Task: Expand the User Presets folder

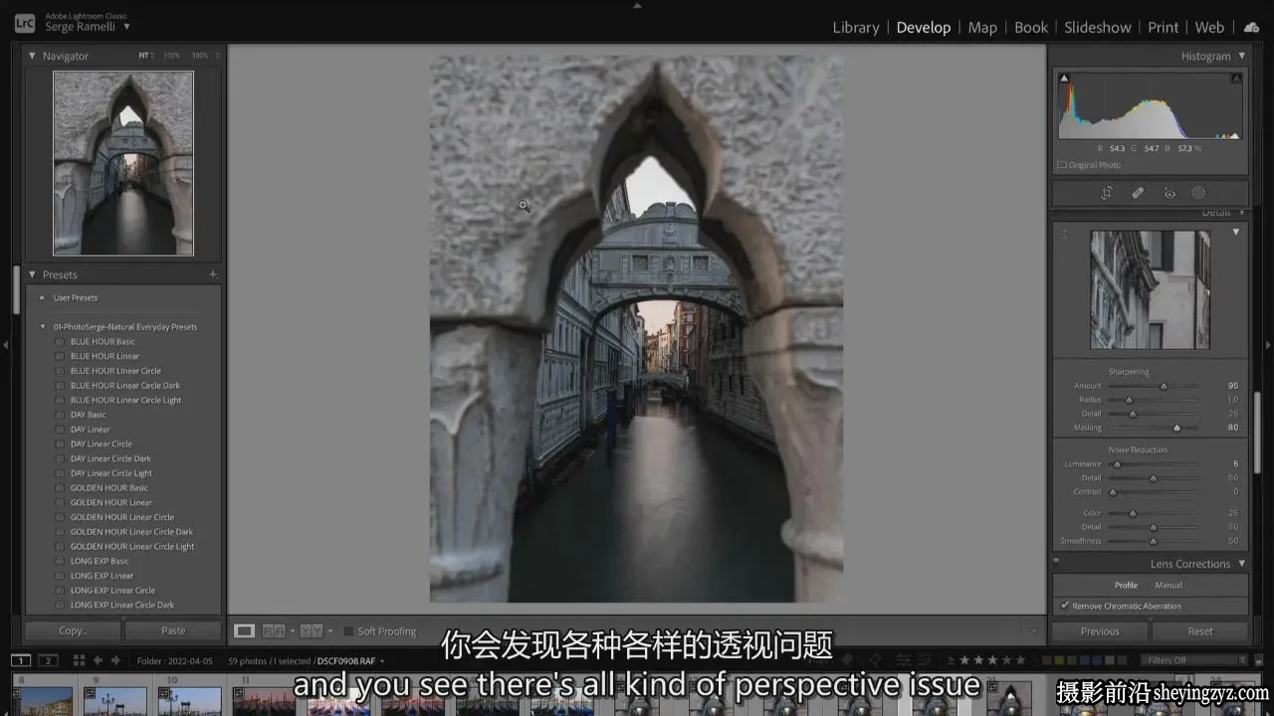Action: pos(42,297)
